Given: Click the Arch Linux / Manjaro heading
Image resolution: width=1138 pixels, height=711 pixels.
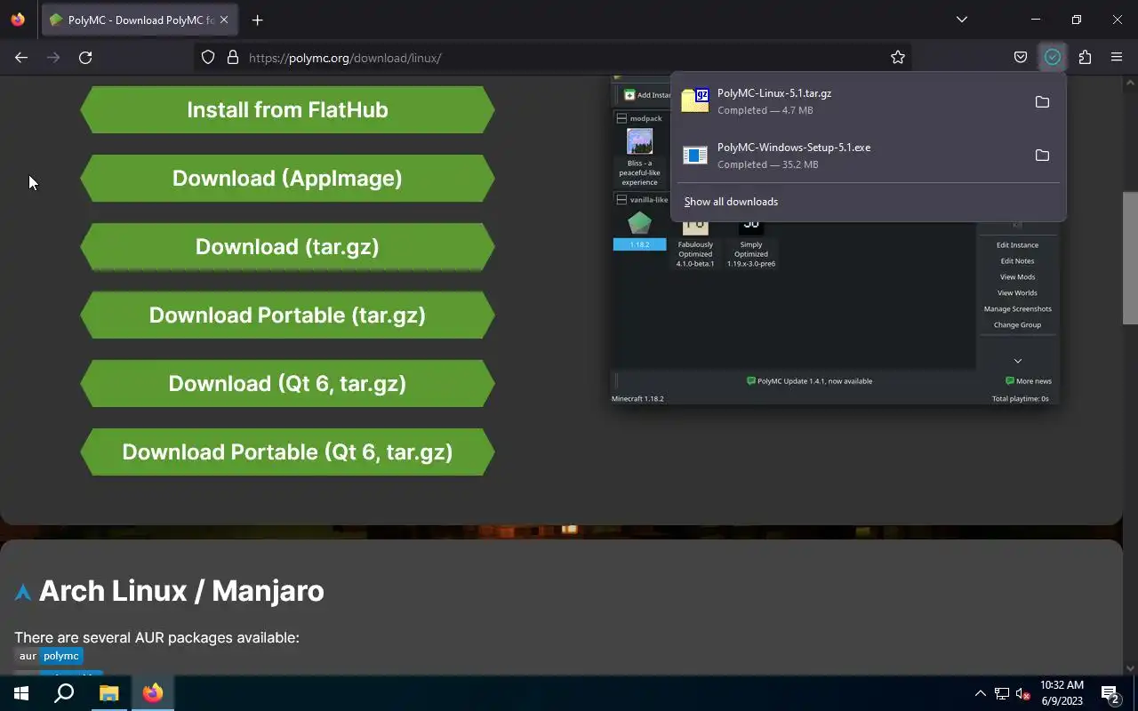Looking at the screenshot, I should [181, 591].
